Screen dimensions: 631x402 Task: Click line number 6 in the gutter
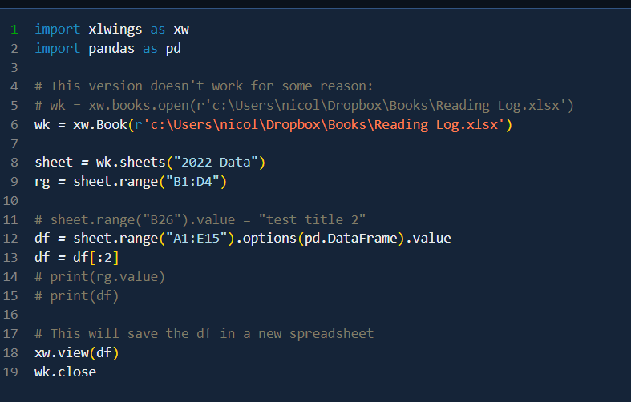[x=14, y=125]
